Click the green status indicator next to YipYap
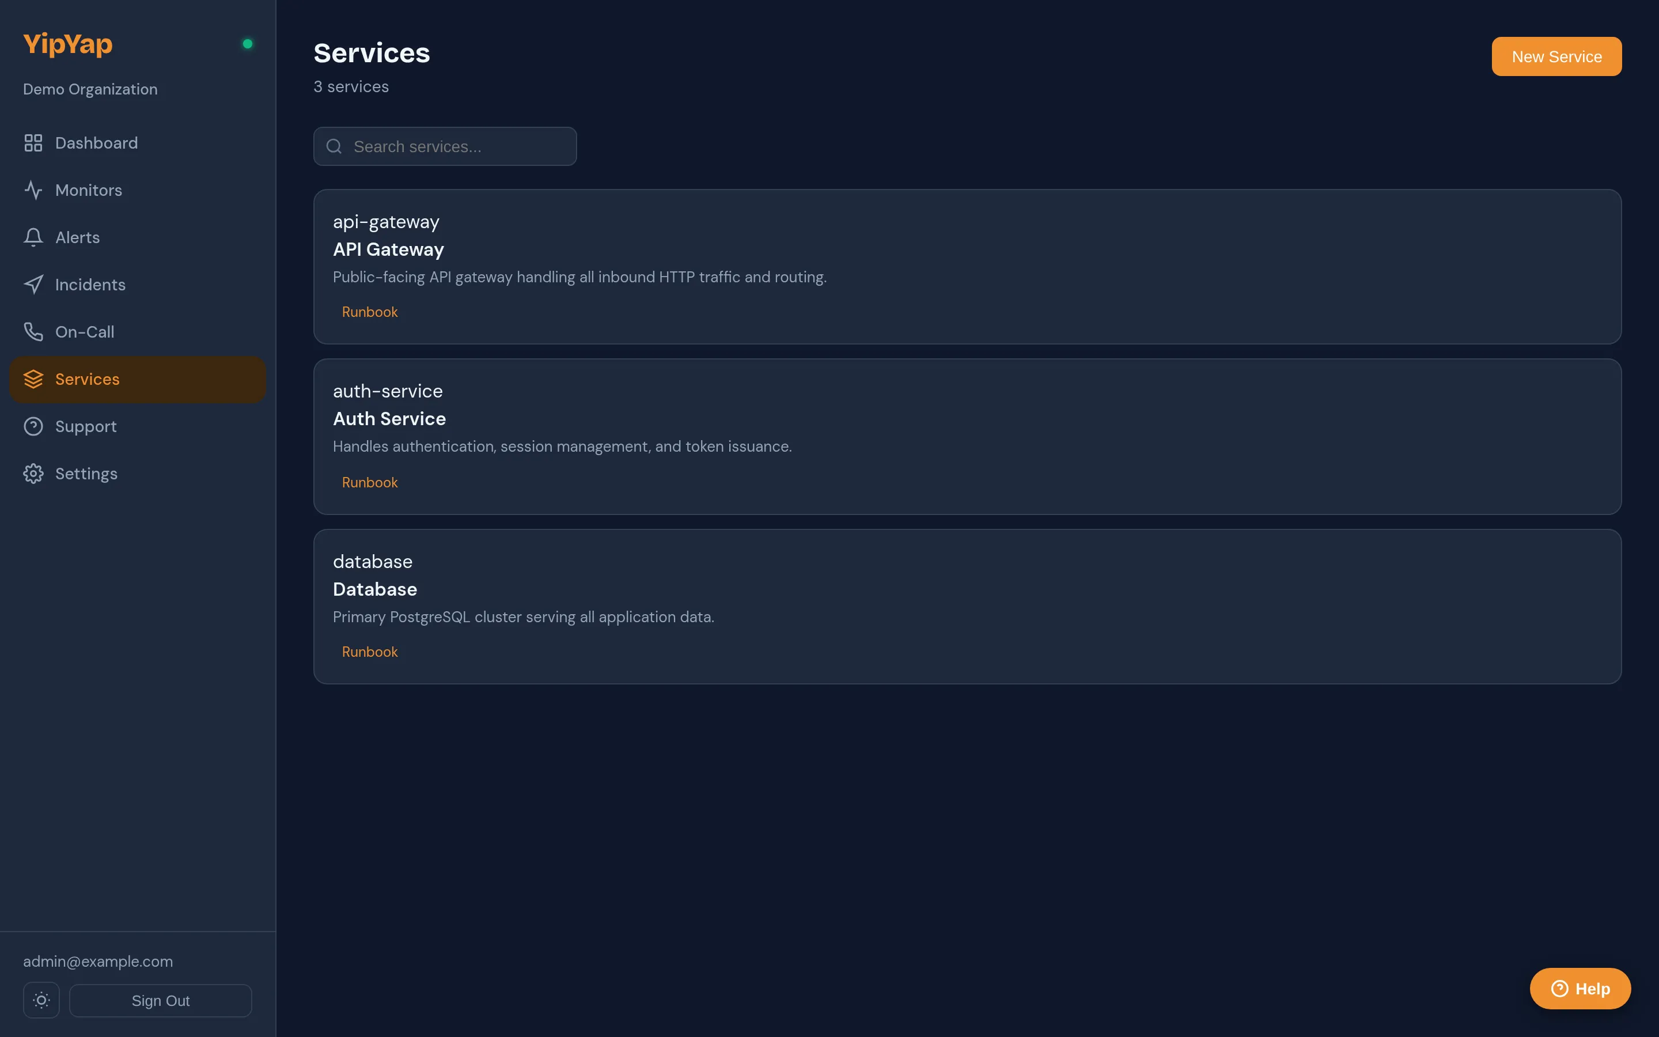 click(x=248, y=43)
